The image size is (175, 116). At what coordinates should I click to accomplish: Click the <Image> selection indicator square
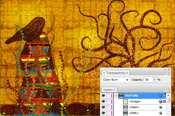[x=164, y=101]
